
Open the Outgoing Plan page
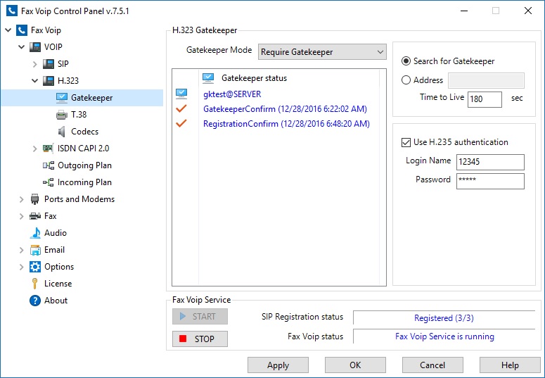click(84, 165)
